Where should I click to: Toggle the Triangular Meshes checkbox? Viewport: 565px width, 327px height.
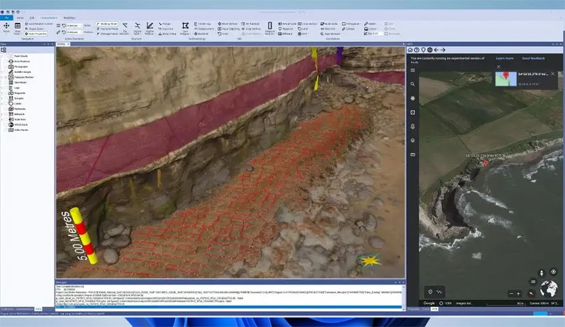(5, 77)
